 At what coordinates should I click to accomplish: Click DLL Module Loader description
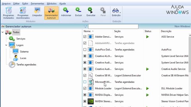172,88
